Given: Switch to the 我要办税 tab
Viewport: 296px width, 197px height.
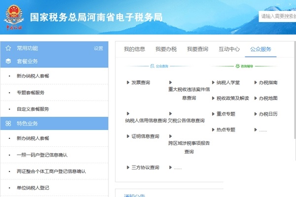Looking at the screenshot, I should coord(166,49).
